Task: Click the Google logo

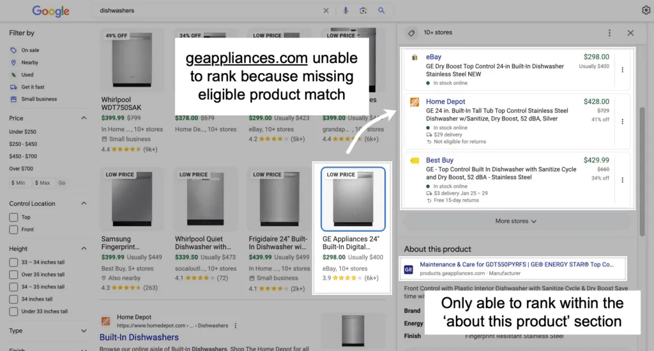Action: [51, 11]
